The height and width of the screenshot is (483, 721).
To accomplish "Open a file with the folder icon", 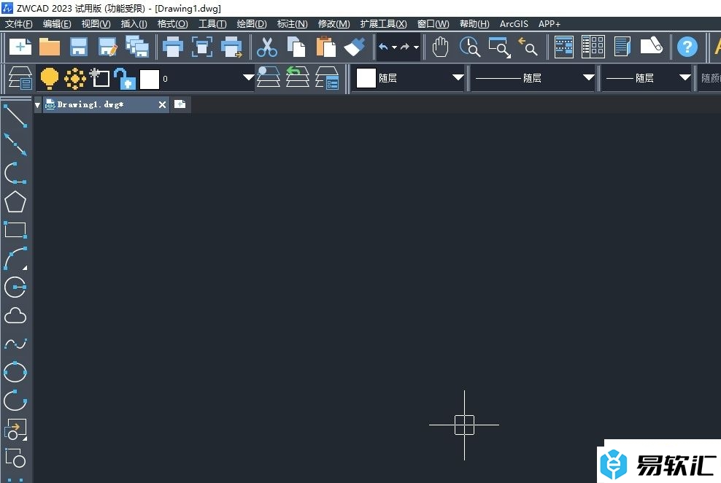I will click(49, 47).
